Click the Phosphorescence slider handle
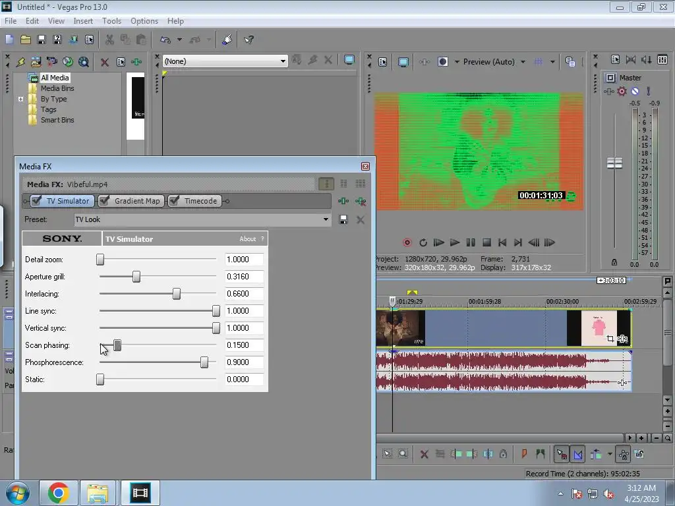Viewport: 675px width, 506px height. click(204, 362)
